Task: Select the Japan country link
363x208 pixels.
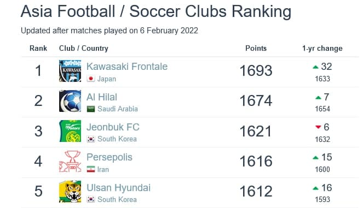Action: click(x=107, y=79)
